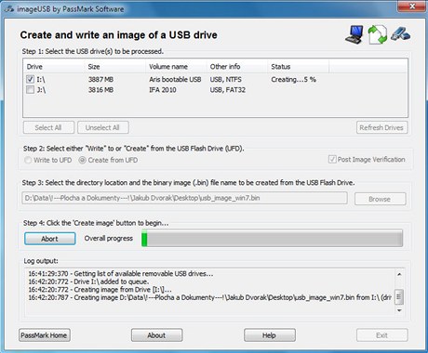The height and width of the screenshot is (353, 428).
Task: Click the imageUSB title bar app icon
Action: click(x=9, y=9)
